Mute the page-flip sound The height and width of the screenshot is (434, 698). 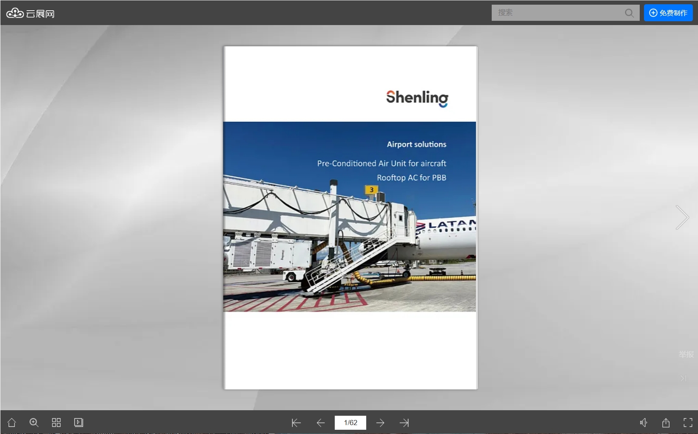click(644, 423)
